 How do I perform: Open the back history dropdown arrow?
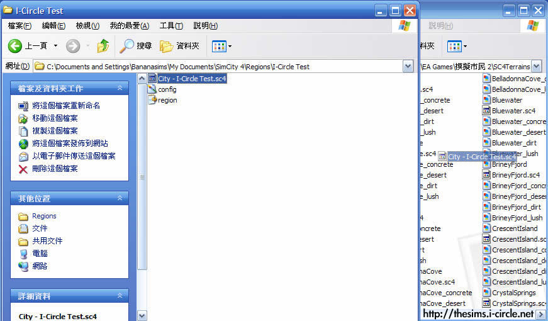click(55, 46)
